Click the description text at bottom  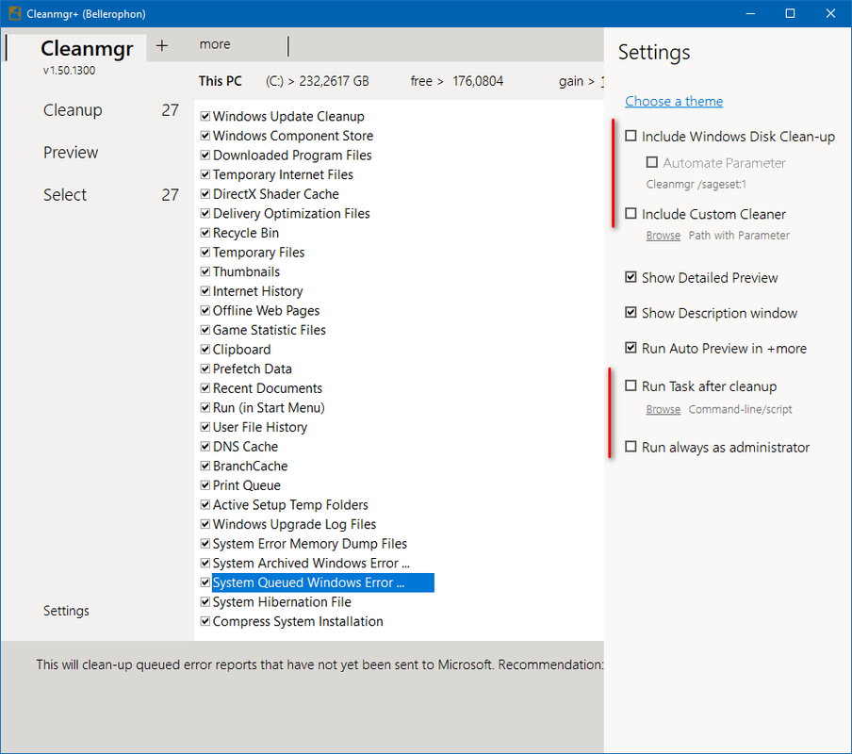(319, 664)
